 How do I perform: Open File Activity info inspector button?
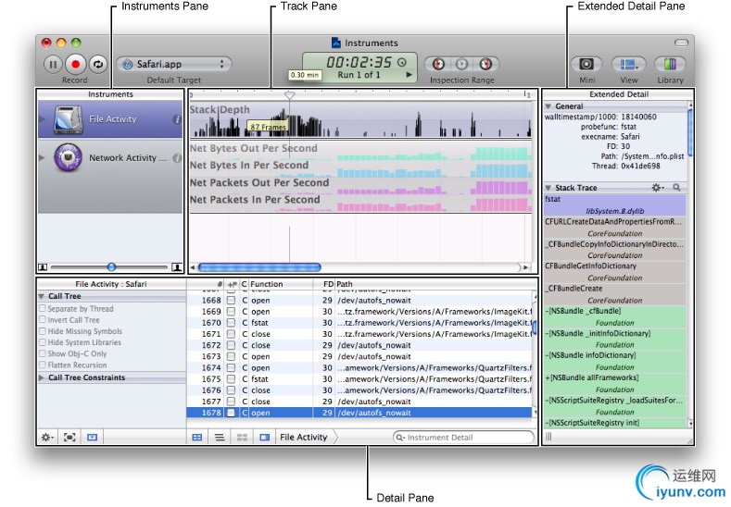177,119
